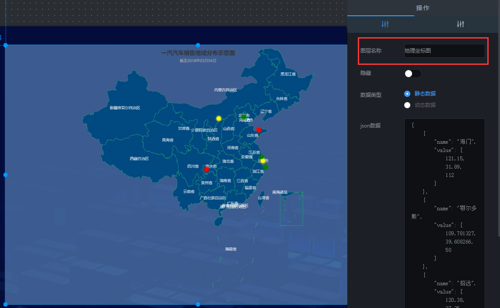This screenshot has height=308, width=500.
Task: Select the left-middle resize handle of map
Action: pyautogui.click(x=5, y=175)
